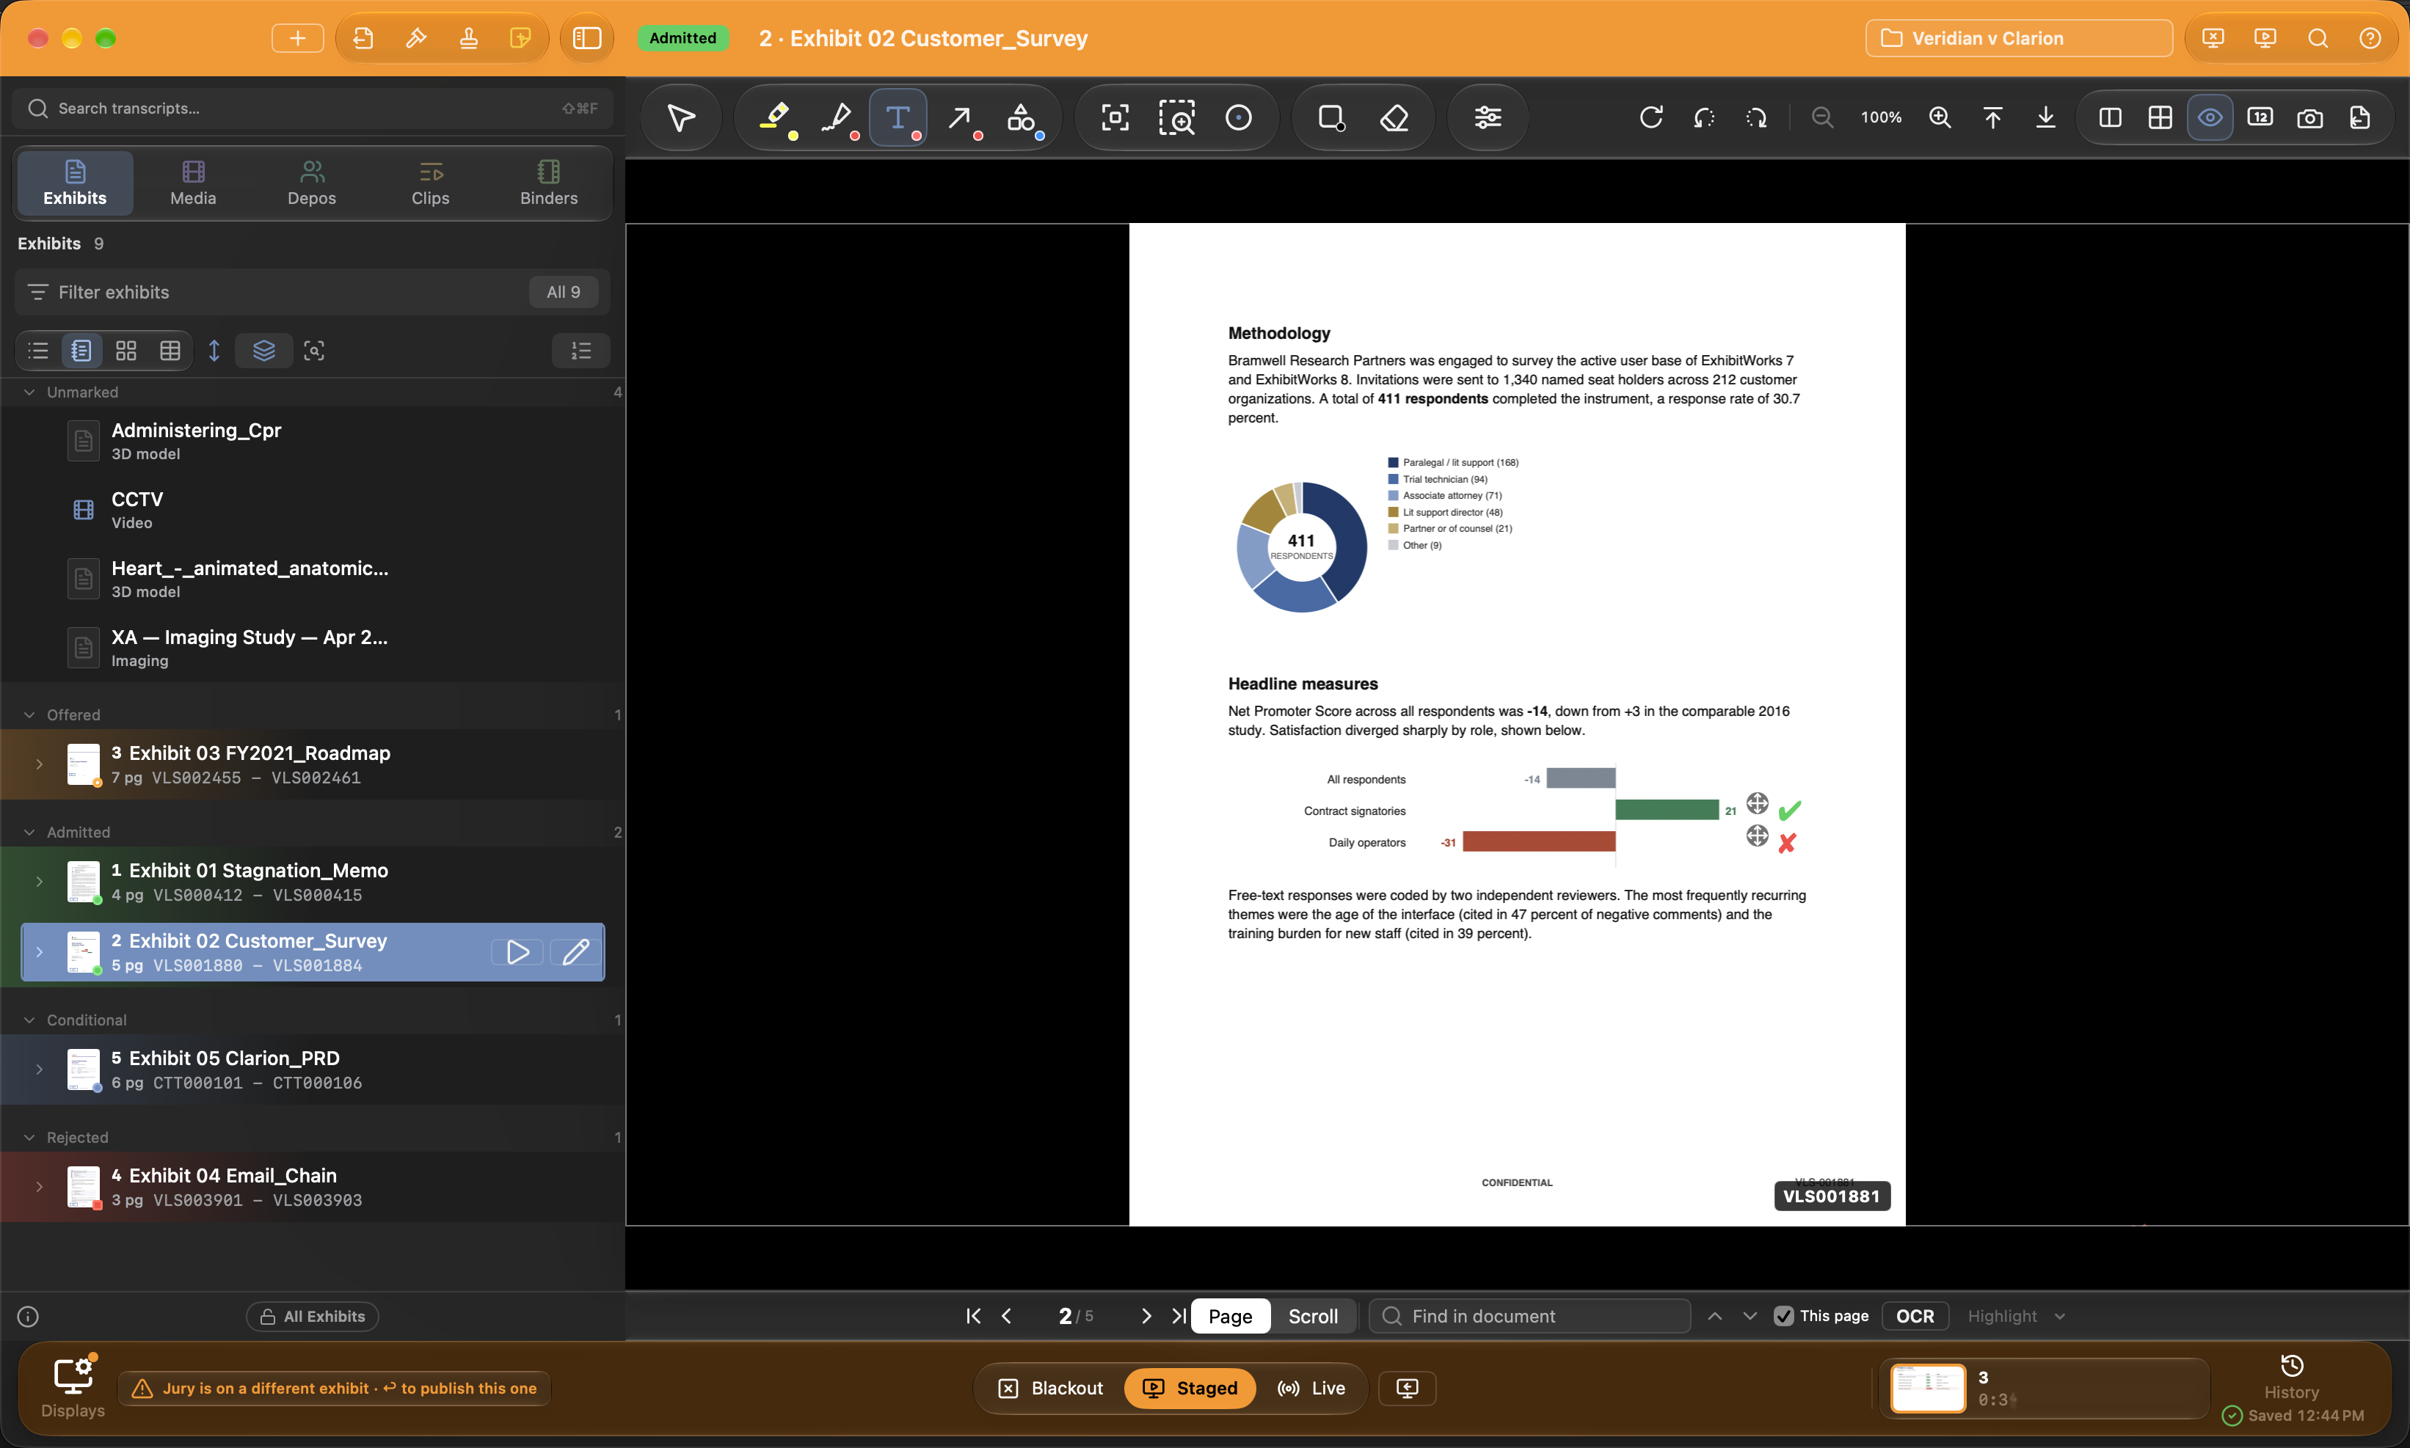This screenshot has height=1448, width=2410.
Task: Click the camera snapshot icon
Action: point(2309,118)
